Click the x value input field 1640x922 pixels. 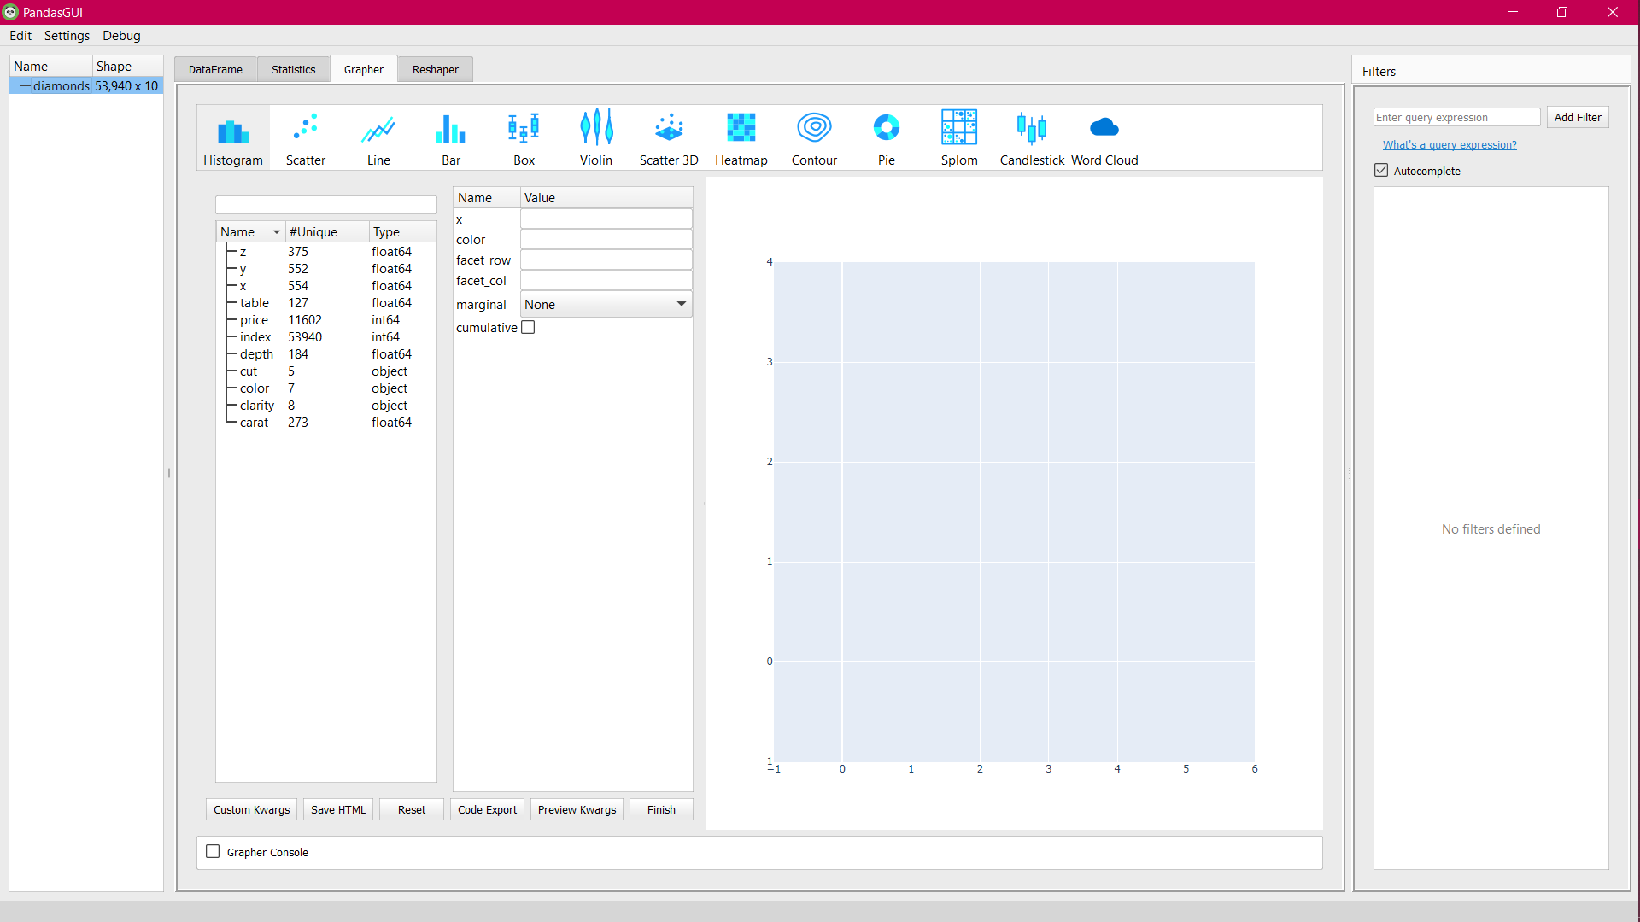(x=606, y=219)
